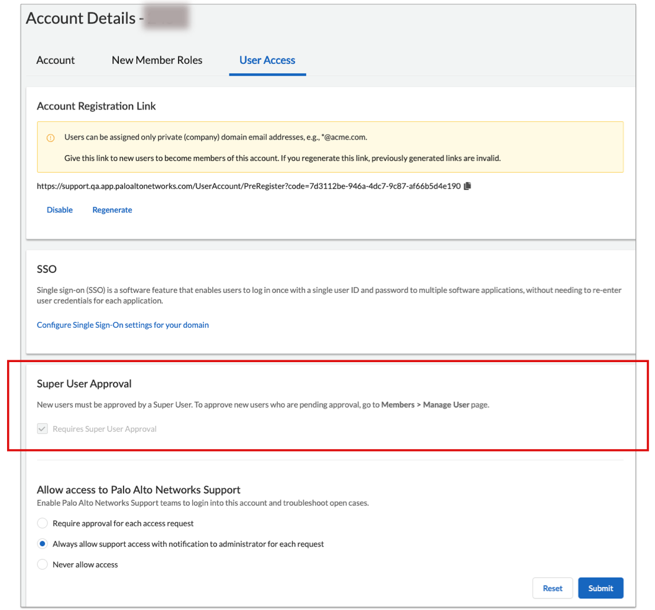Submit the user access settings
Screen dimensions: 655x610
(x=601, y=588)
